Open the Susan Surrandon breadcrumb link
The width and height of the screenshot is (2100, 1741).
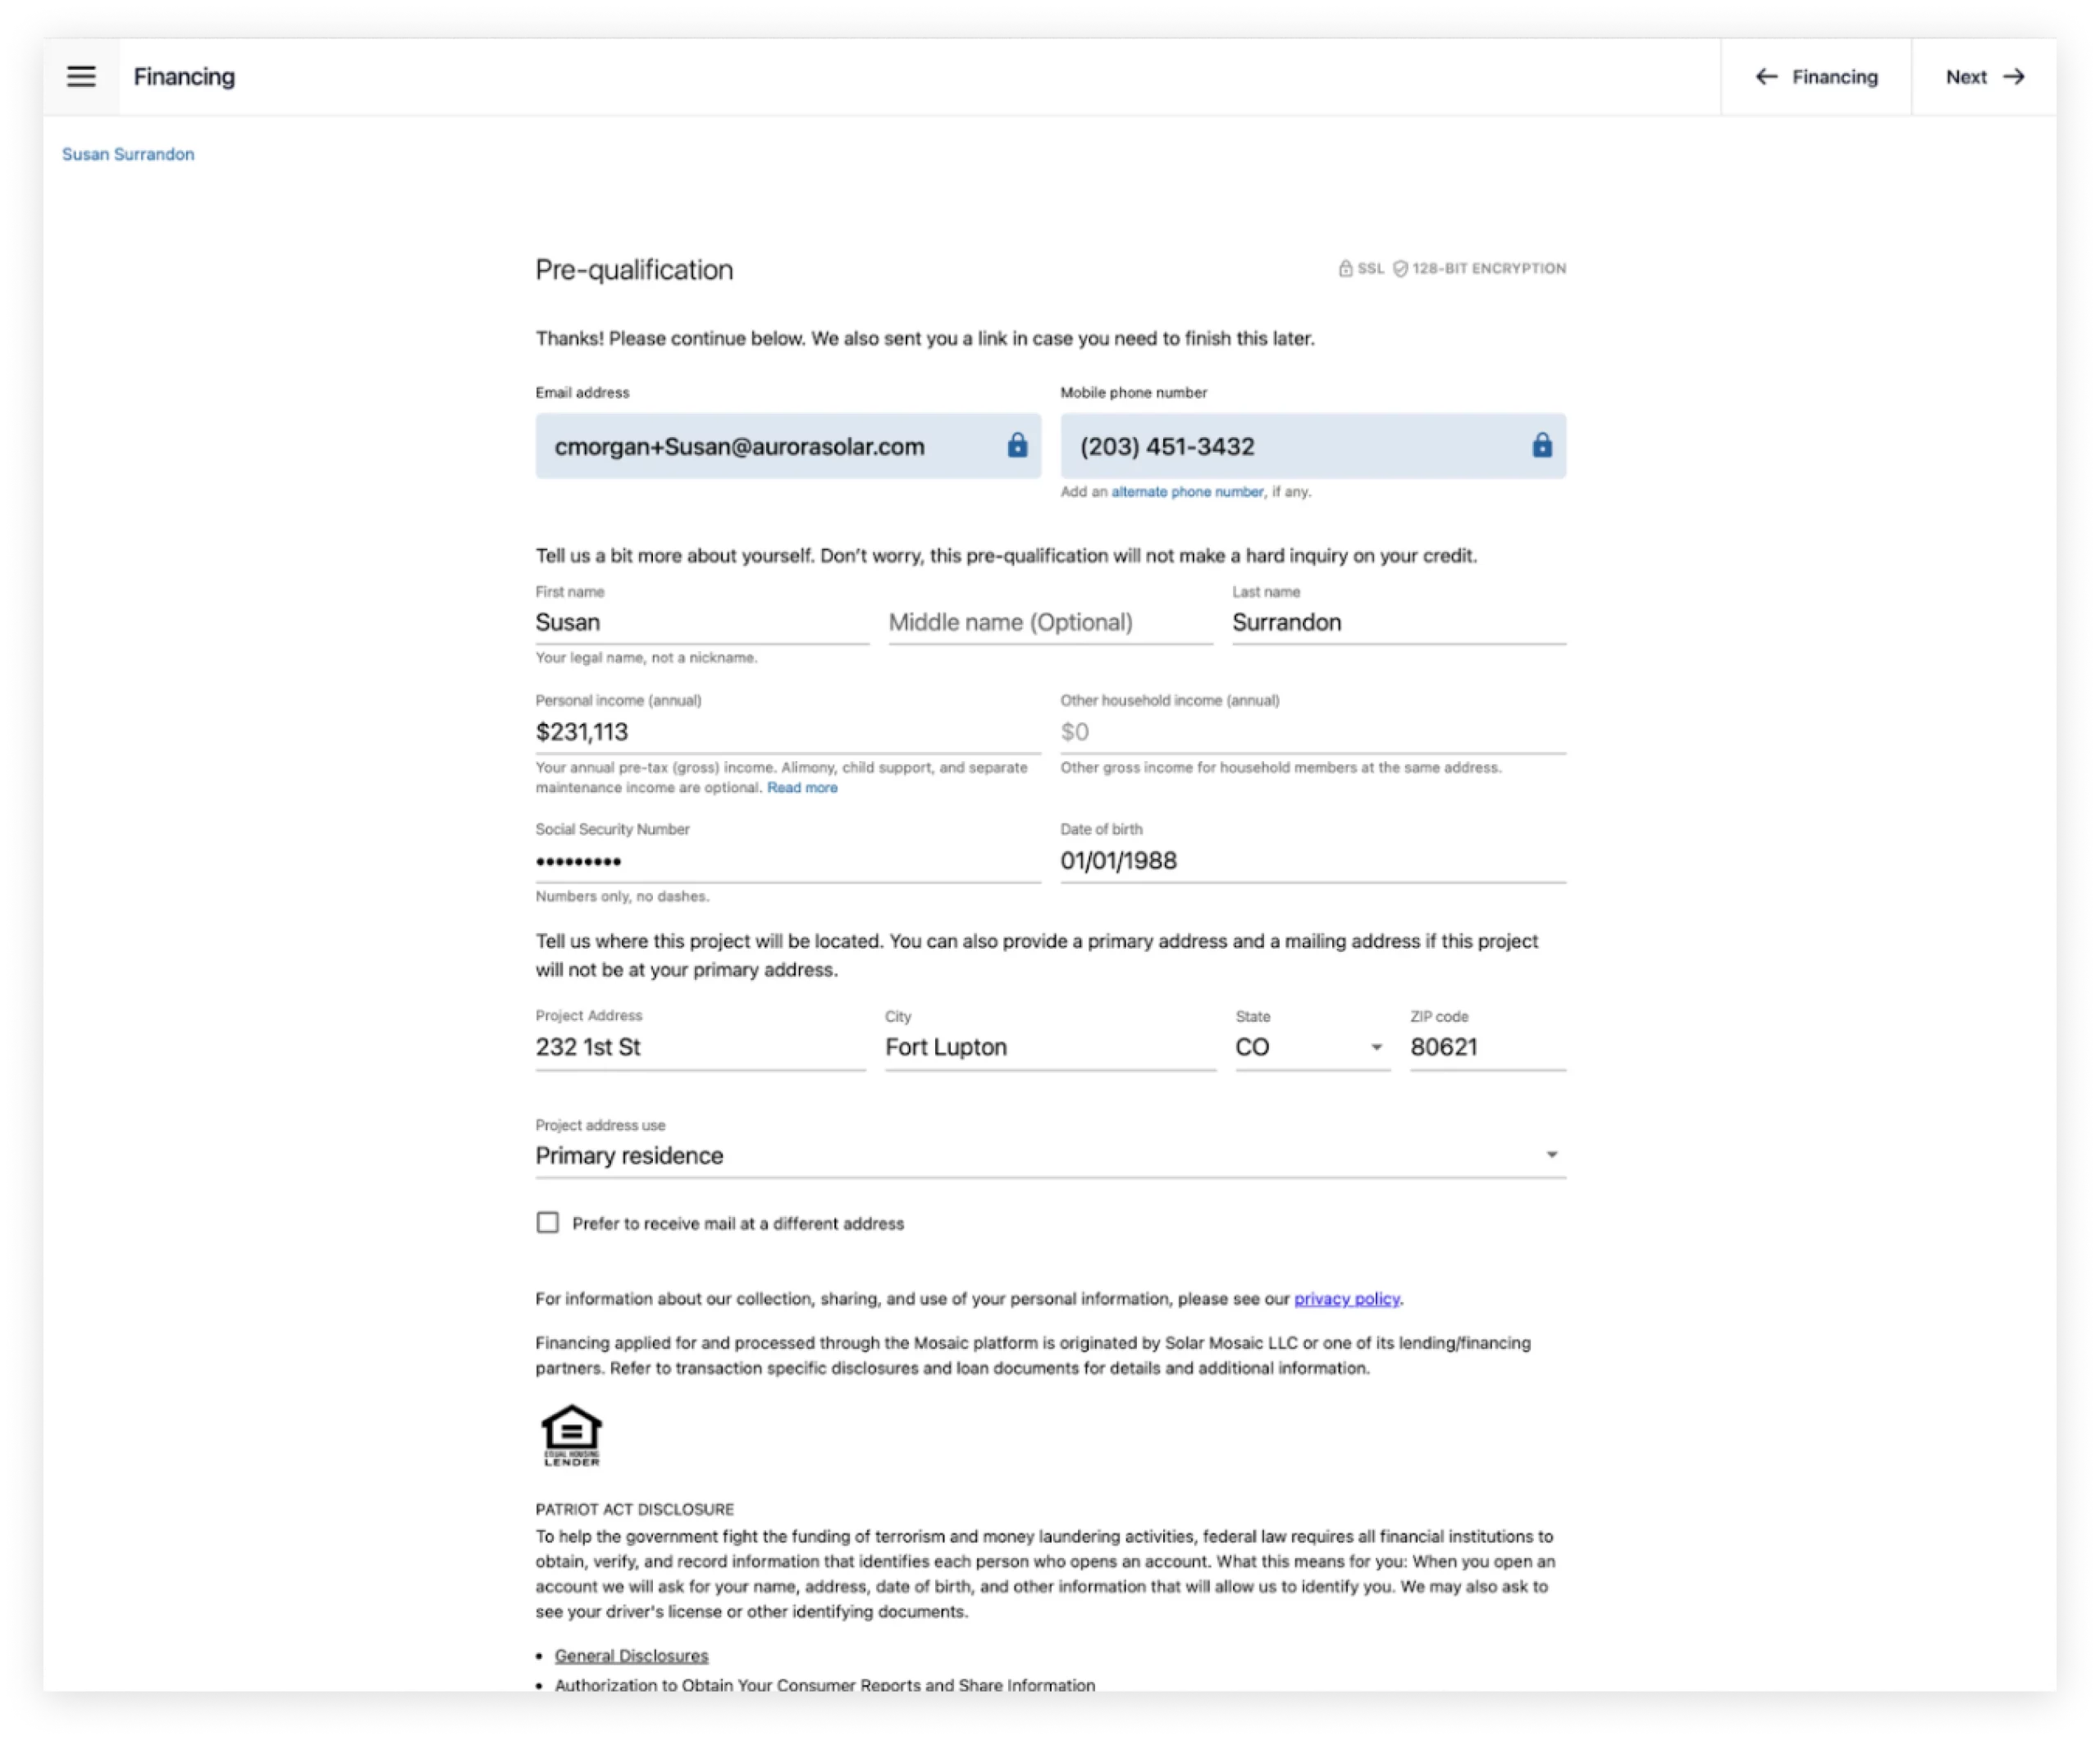pyautogui.click(x=128, y=154)
